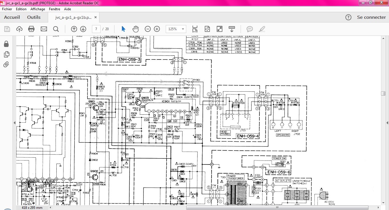This screenshot has width=389, height=210.
Task: Open the help question mark icon
Action: tap(348, 17)
